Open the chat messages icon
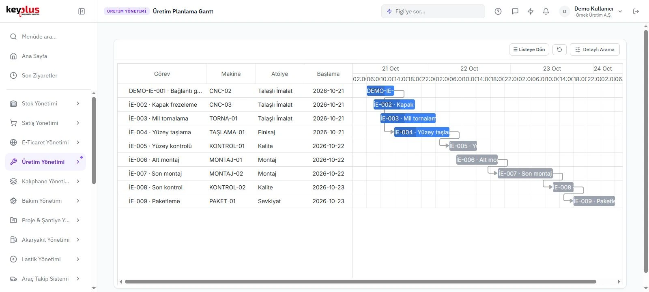The image size is (649, 292). pos(515,11)
